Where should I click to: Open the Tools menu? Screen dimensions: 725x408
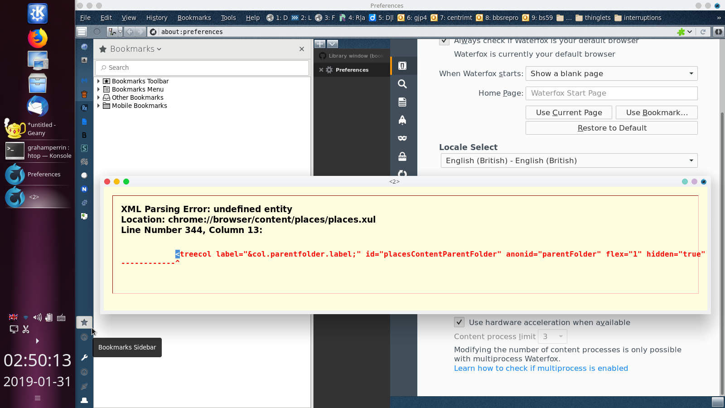point(228,18)
